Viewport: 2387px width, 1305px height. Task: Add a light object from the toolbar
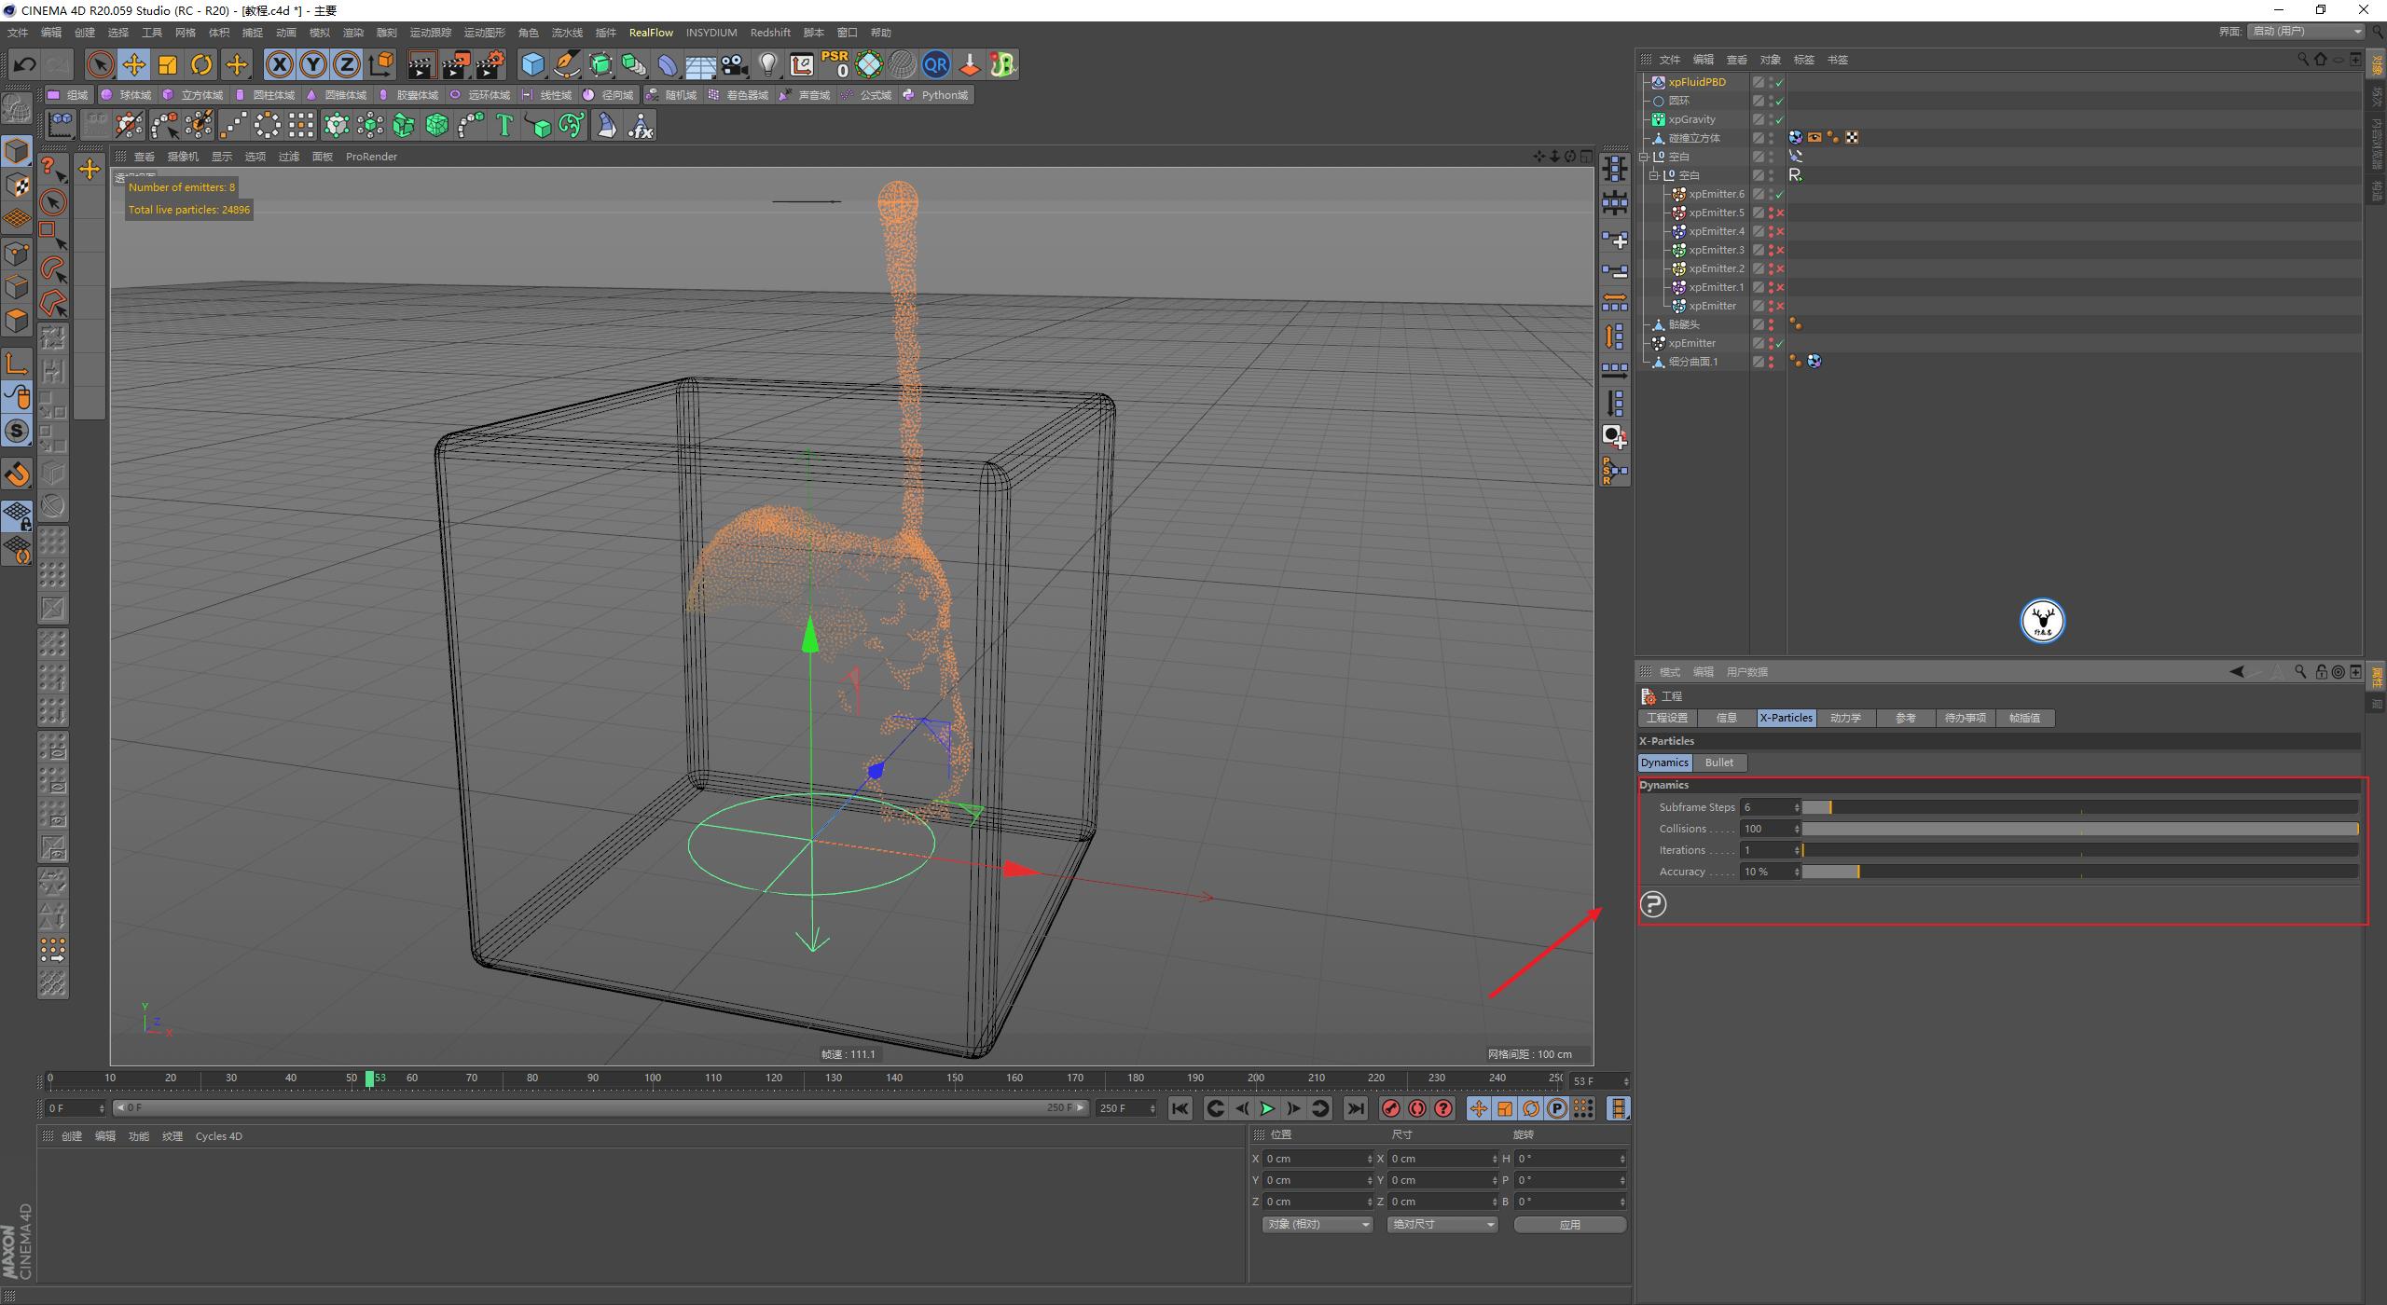(x=767, y=64)
